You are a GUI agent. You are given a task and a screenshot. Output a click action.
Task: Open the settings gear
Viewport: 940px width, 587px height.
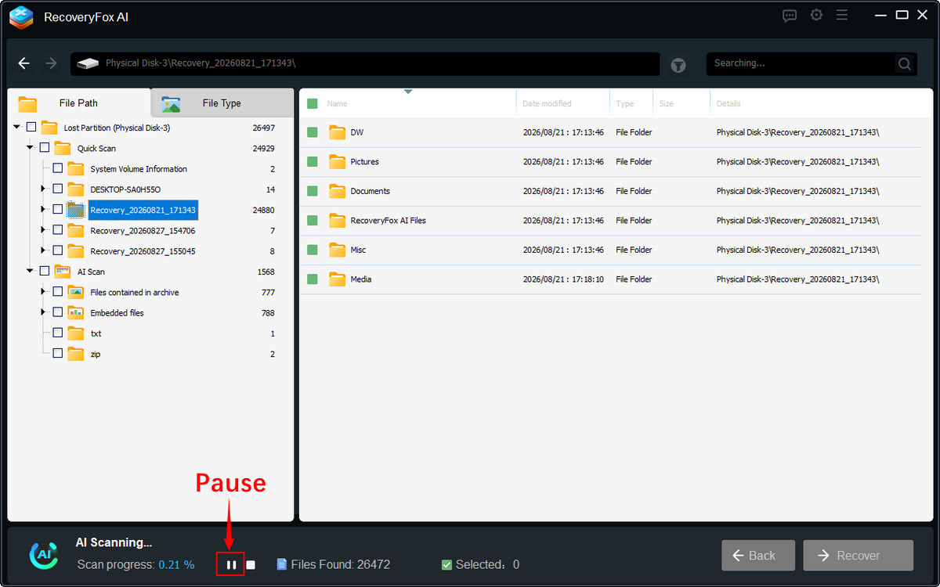816,15
